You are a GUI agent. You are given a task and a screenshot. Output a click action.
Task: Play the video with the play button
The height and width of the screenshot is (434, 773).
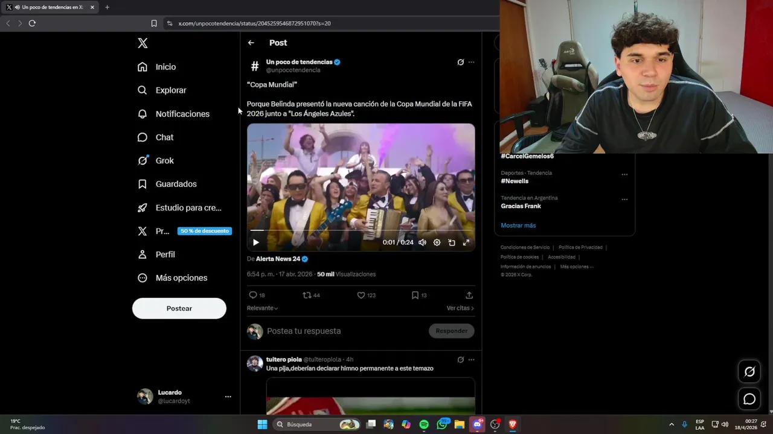[x=256, y=242]
